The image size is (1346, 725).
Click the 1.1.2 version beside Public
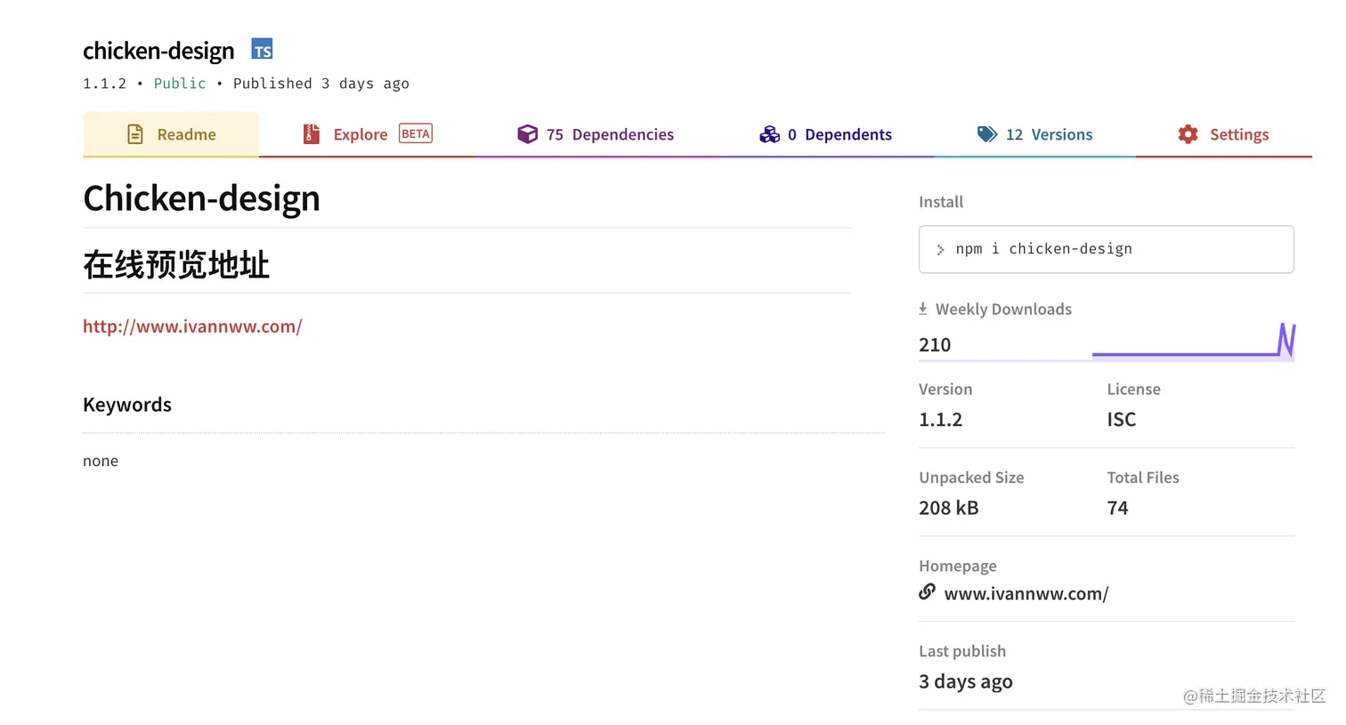(104, 84)
